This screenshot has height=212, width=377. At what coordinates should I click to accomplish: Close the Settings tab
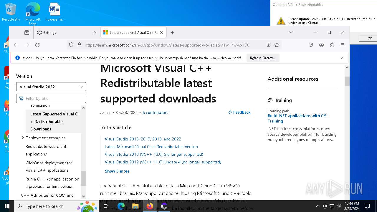click(95, 32)
